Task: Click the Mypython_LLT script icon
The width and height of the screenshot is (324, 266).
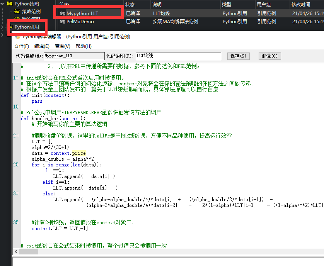Action: pos(62,14)
